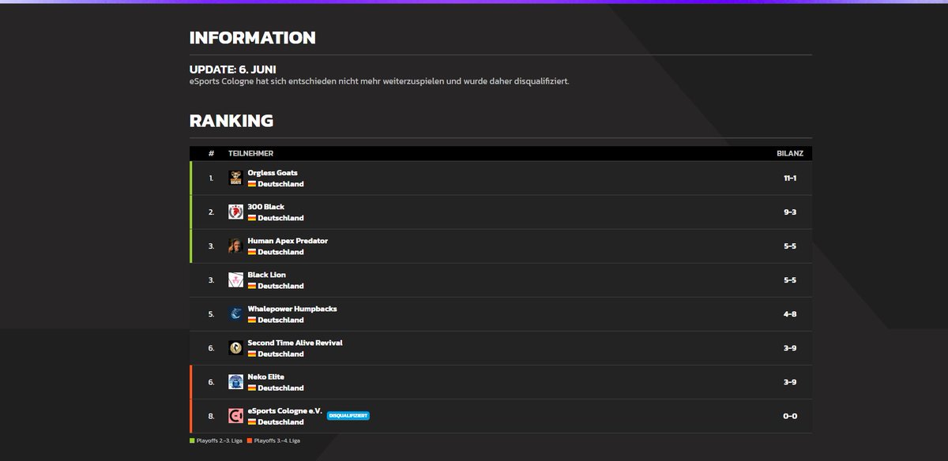Image resolution: width=948 pixels, height=461 pixels.
Task: Open the Whalepower Humpbacks team page
Action: tap(292, 309)
